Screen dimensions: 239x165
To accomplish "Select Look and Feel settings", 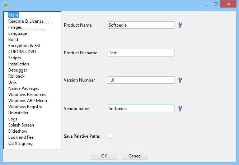I will [21, 137].
